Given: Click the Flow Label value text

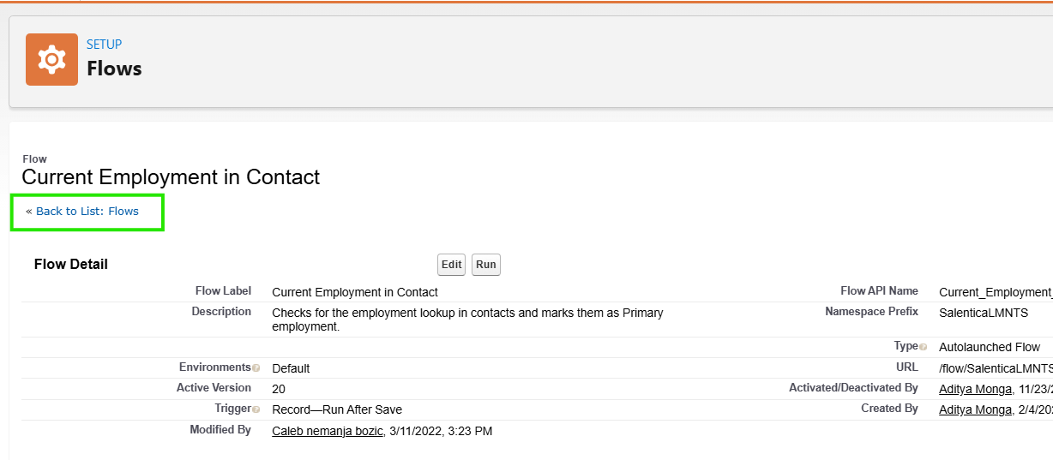Looking at the screenshot, I should (355, 292).
